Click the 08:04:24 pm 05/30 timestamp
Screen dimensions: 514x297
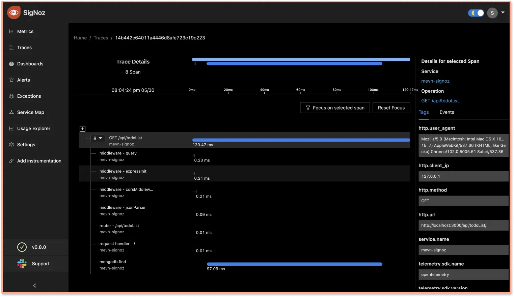(133, 90)
